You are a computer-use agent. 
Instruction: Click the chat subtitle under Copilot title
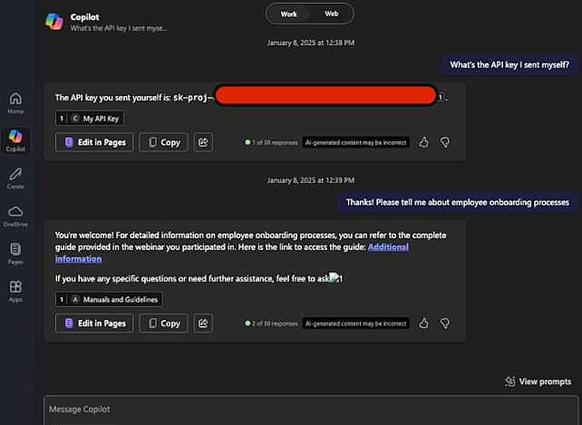coord(119,28)
